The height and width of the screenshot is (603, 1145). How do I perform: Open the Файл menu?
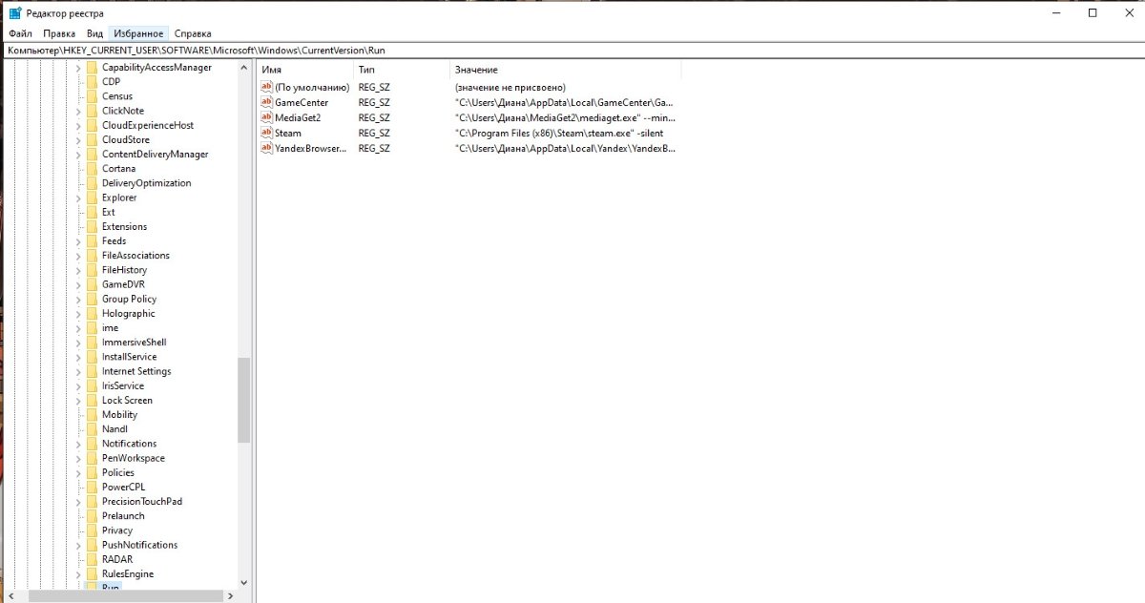pos(20,33)
